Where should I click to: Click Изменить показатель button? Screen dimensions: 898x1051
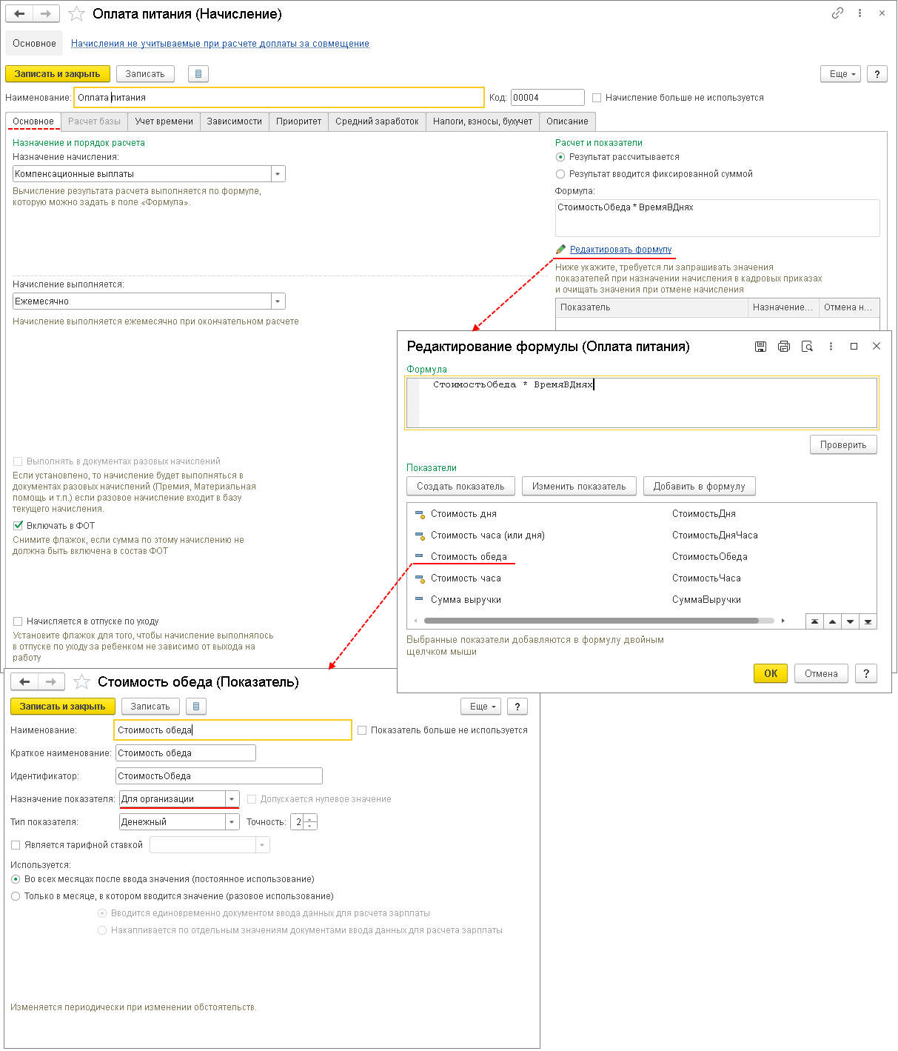click(x=579, y=487)
